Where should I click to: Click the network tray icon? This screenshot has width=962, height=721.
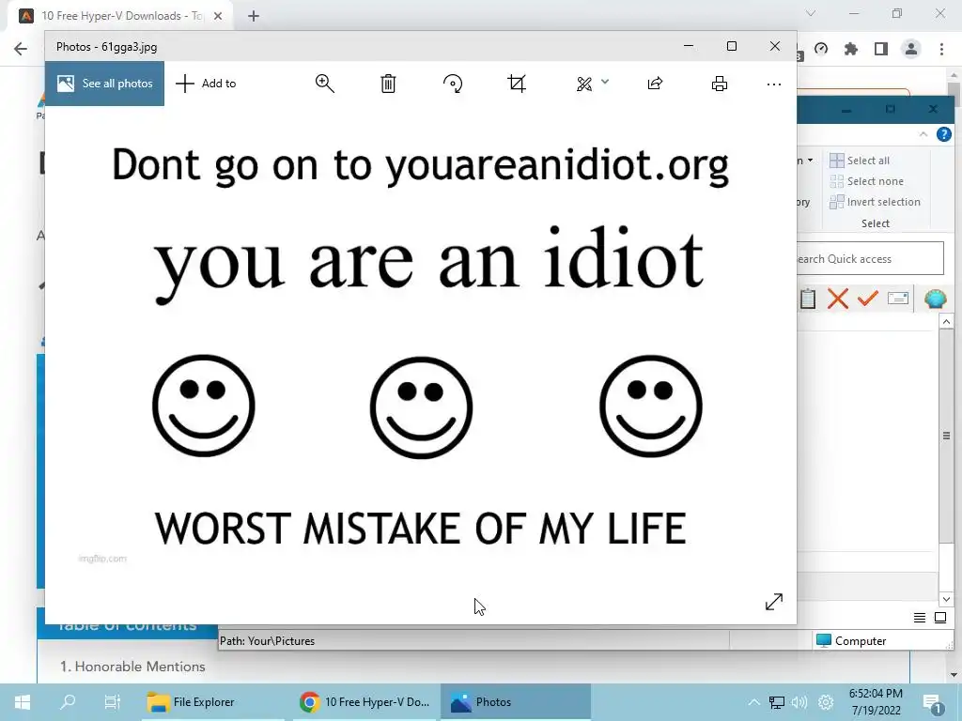[777, 702]
